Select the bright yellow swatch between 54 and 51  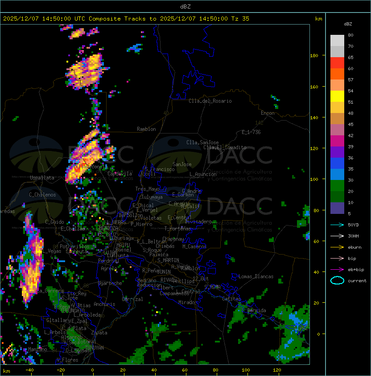(337, 96)
